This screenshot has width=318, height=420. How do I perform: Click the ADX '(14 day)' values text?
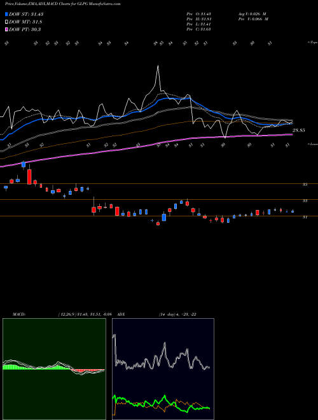[x=177, y=314]
